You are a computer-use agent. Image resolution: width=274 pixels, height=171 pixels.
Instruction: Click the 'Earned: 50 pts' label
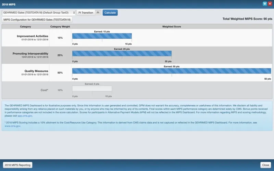pos(172,66)
